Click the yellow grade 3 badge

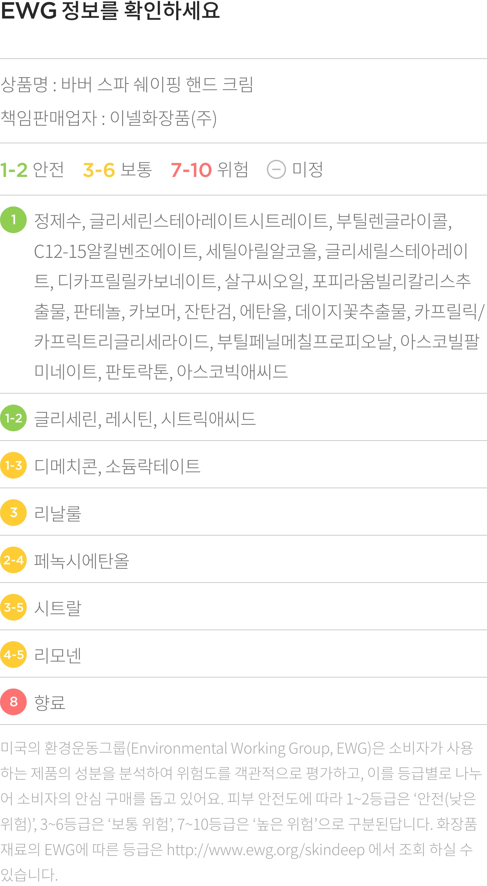click(x=13, y=513)
